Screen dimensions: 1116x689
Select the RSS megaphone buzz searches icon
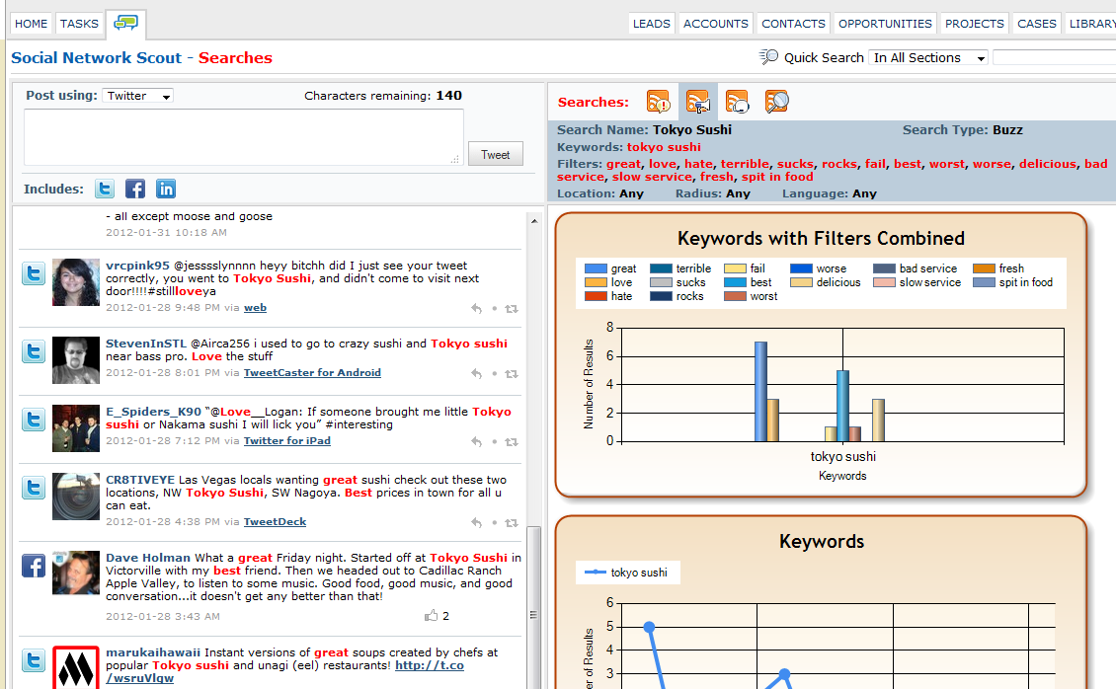(698, 102)
